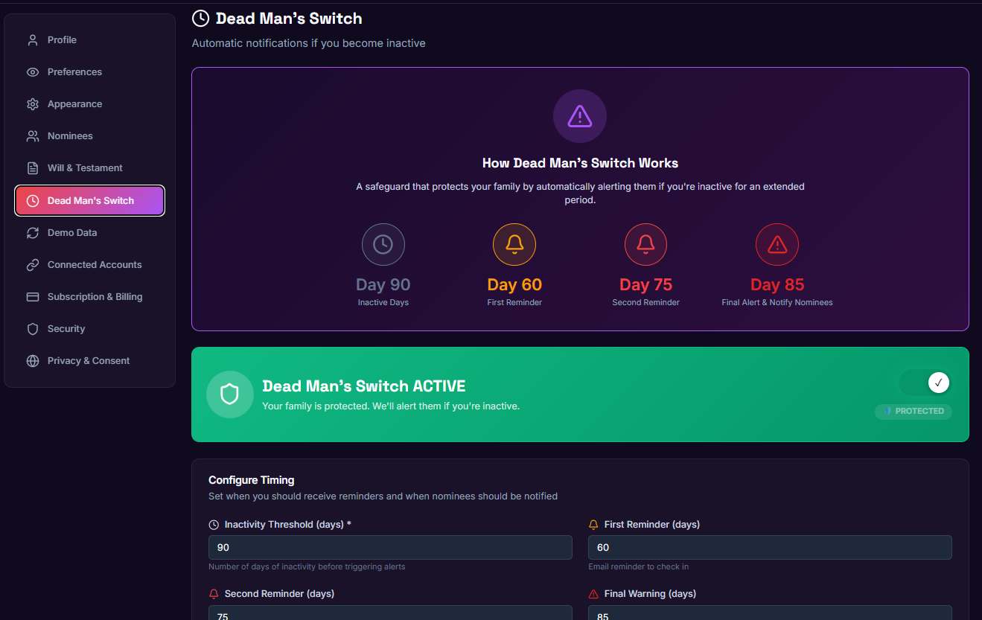Click the red Final Alert triangle icon

(777, 245)
